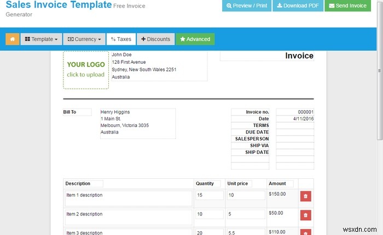Edit the Amount column header
This screenshot has height=235, width=383.
tap(281, 184)
